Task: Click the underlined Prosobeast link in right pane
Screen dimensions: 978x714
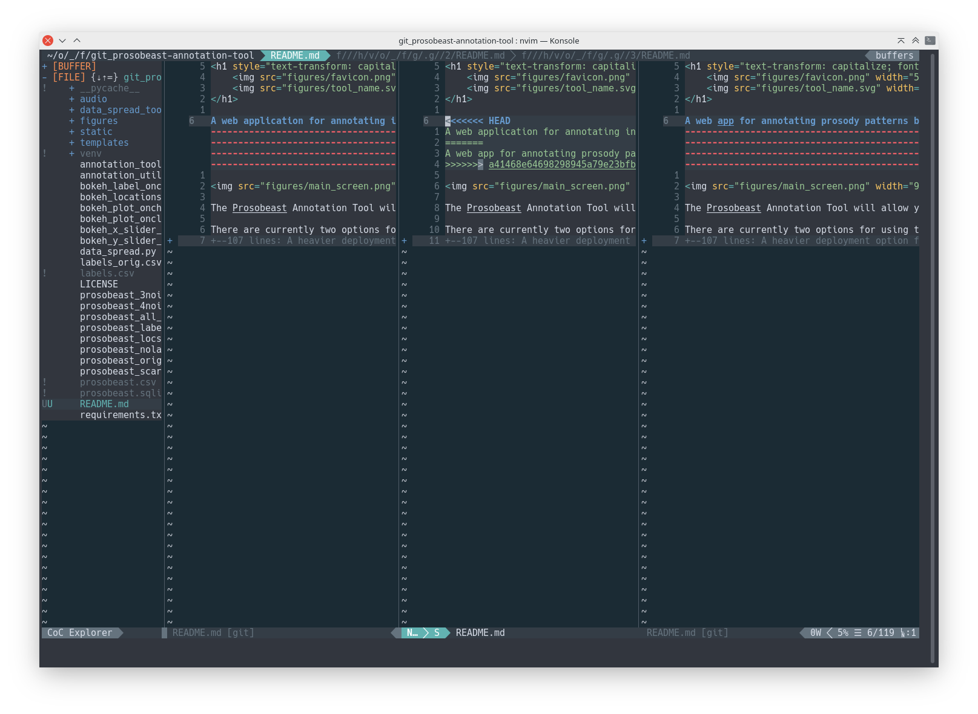Action: (x=733, y=208)
